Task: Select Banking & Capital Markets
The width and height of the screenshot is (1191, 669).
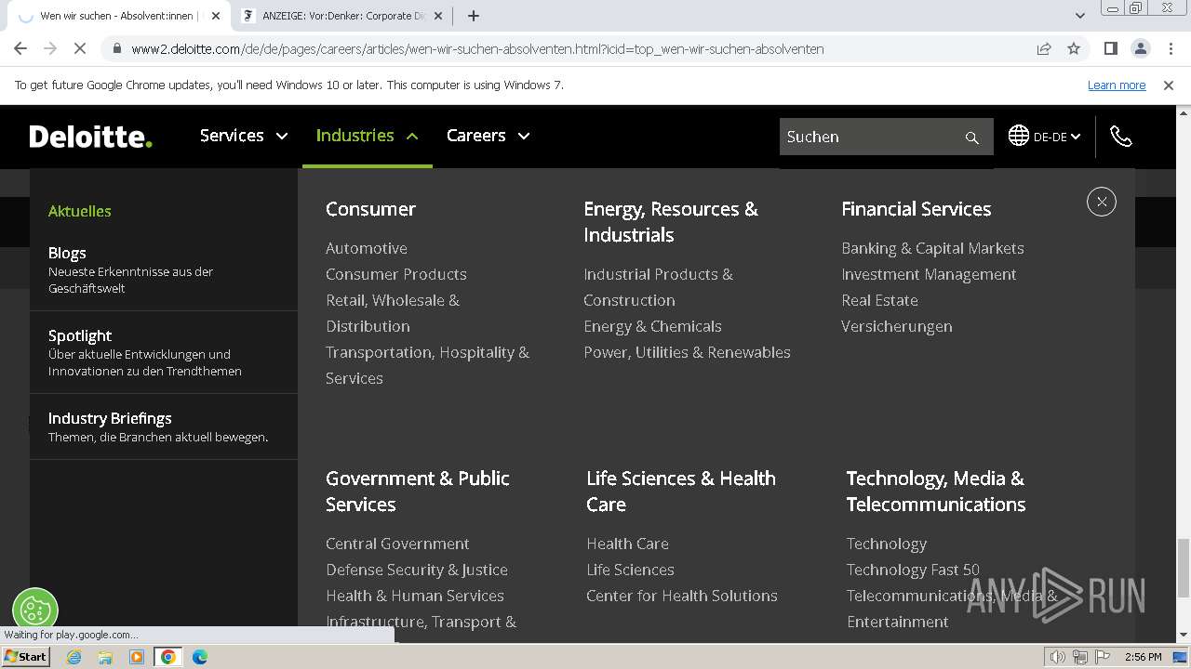Action: [x=932, y=248]
